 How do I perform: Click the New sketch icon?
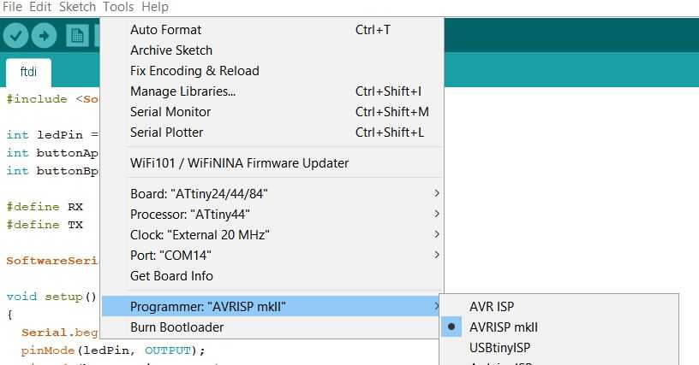coord(78,35)
